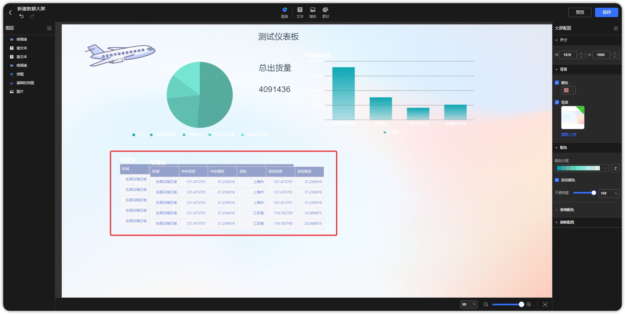
Task: Redo the last undone action
Action: click(x=32, y=16)
